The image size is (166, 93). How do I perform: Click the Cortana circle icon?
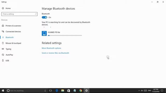click(x=8, y=90)
